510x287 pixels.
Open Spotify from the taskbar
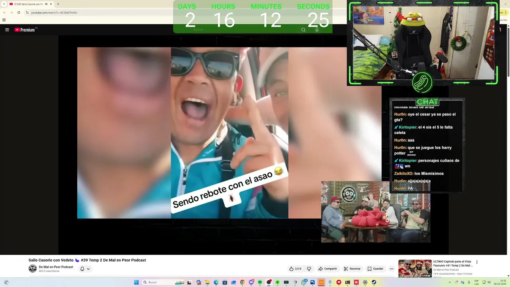click(260, 282)
